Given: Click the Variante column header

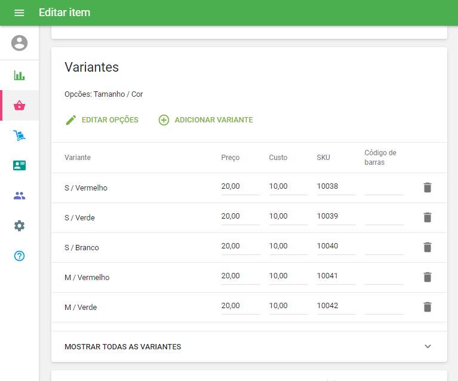Looking at the screenshot, I should (78, 158).
